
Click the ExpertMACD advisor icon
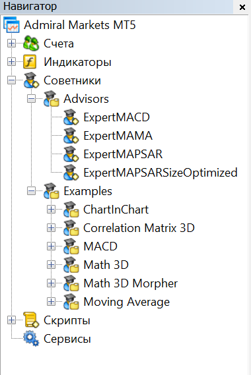pyautogui.click(x=71, y=117)
